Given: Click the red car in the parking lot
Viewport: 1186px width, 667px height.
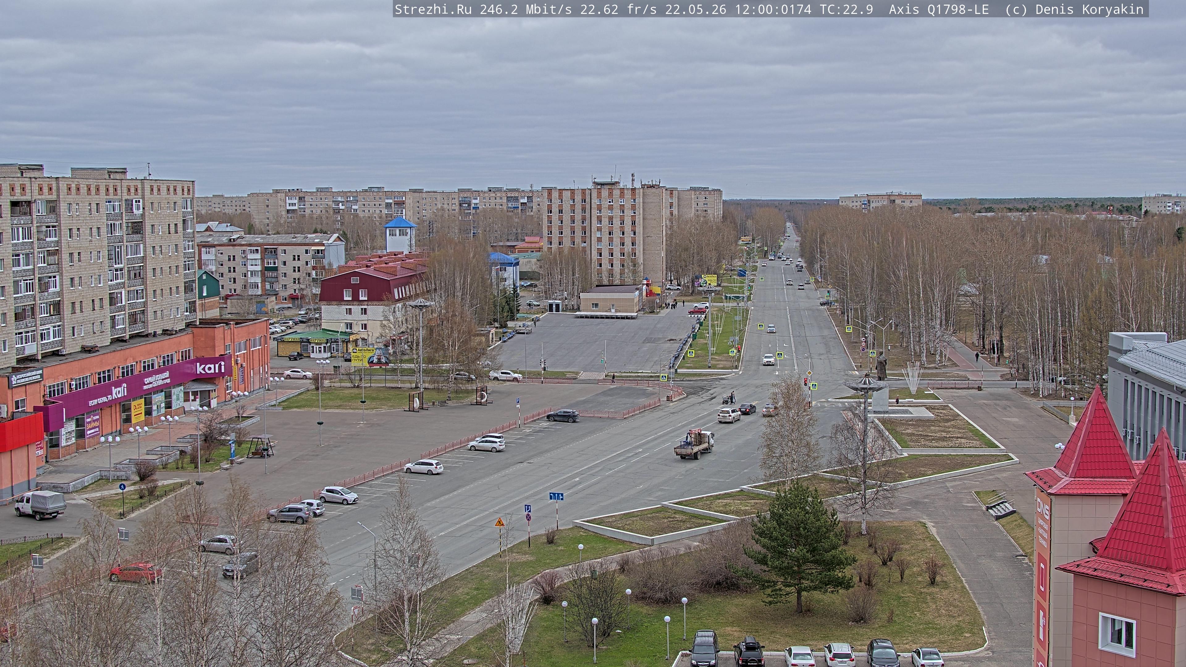Looking at the screenshot, I should coord(135,572).
